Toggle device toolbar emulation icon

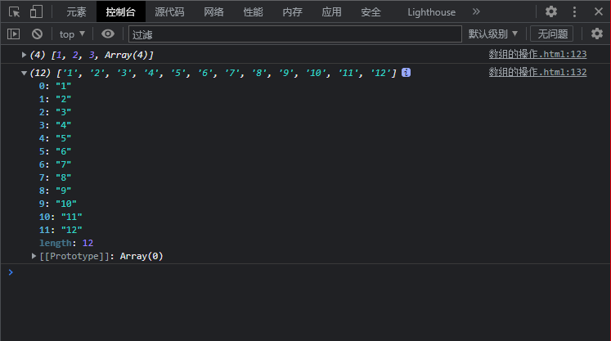36,11
